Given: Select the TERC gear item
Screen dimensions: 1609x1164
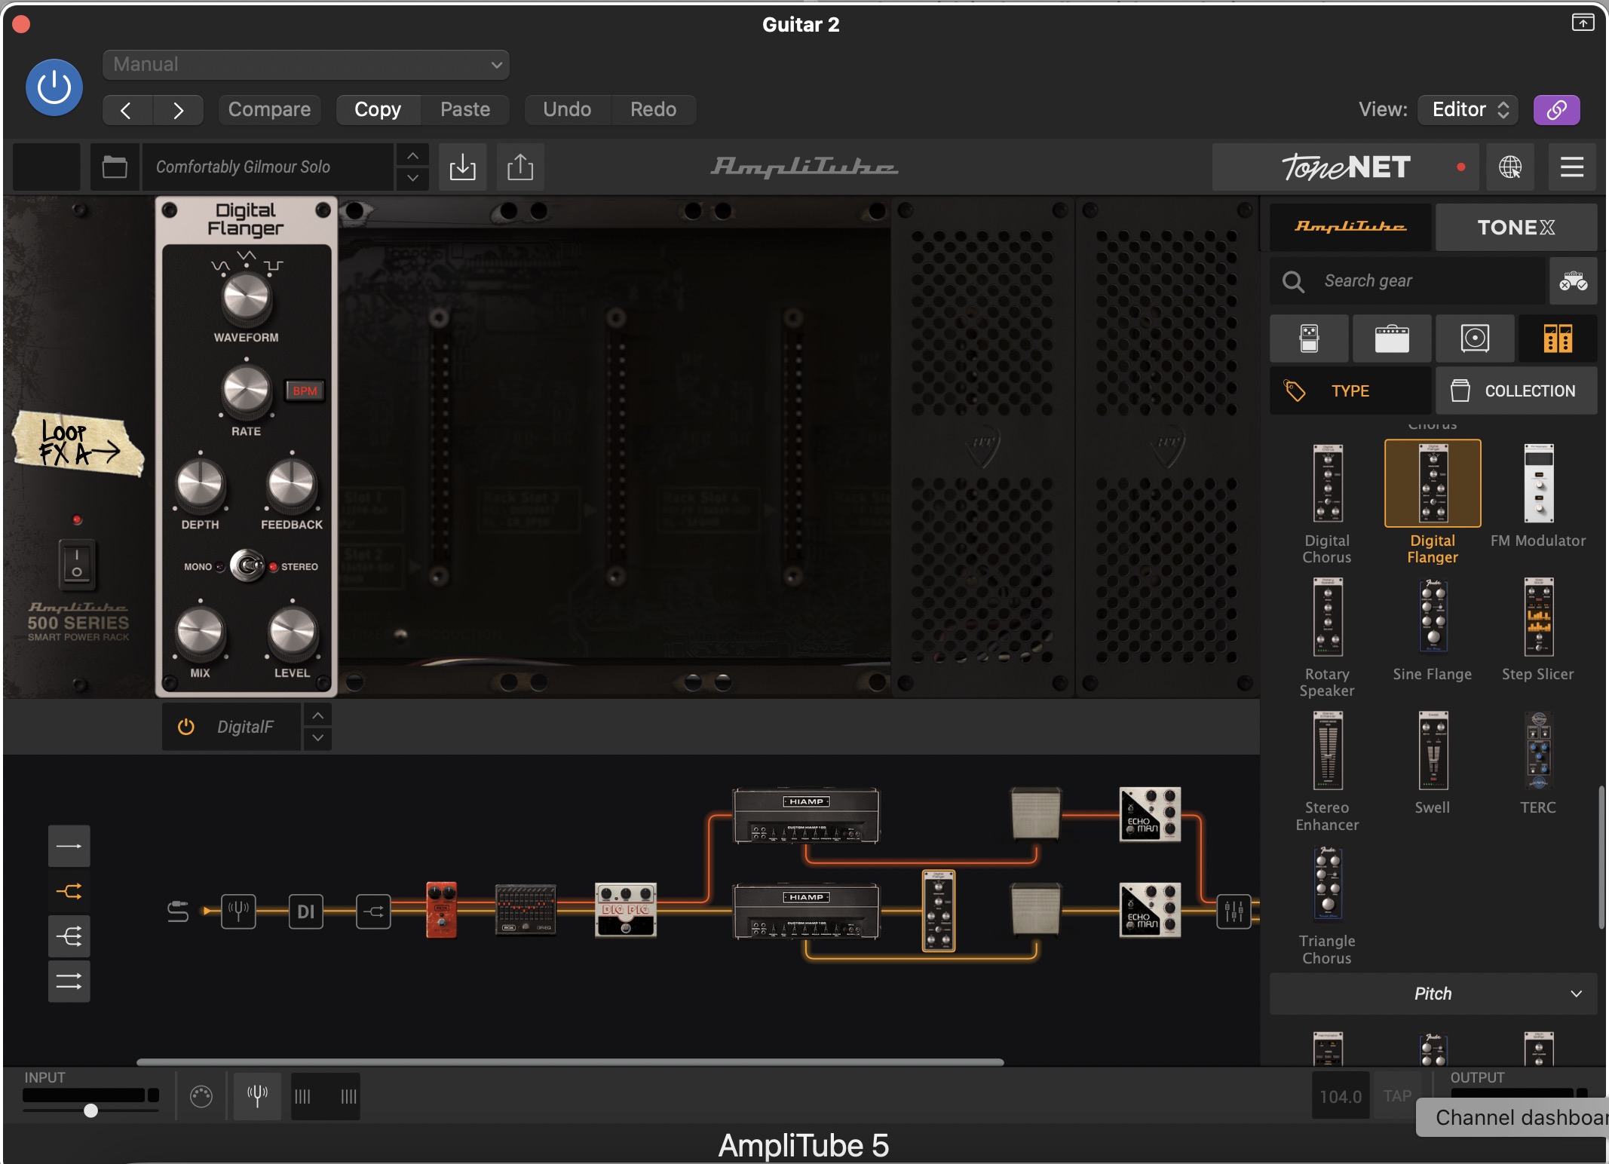Looking at the screenshot, I should click(1538, 763).
